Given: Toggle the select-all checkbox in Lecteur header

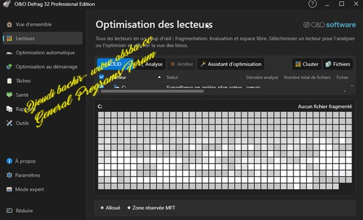Looking at the screenshot, I should click(x=102, y=77).
